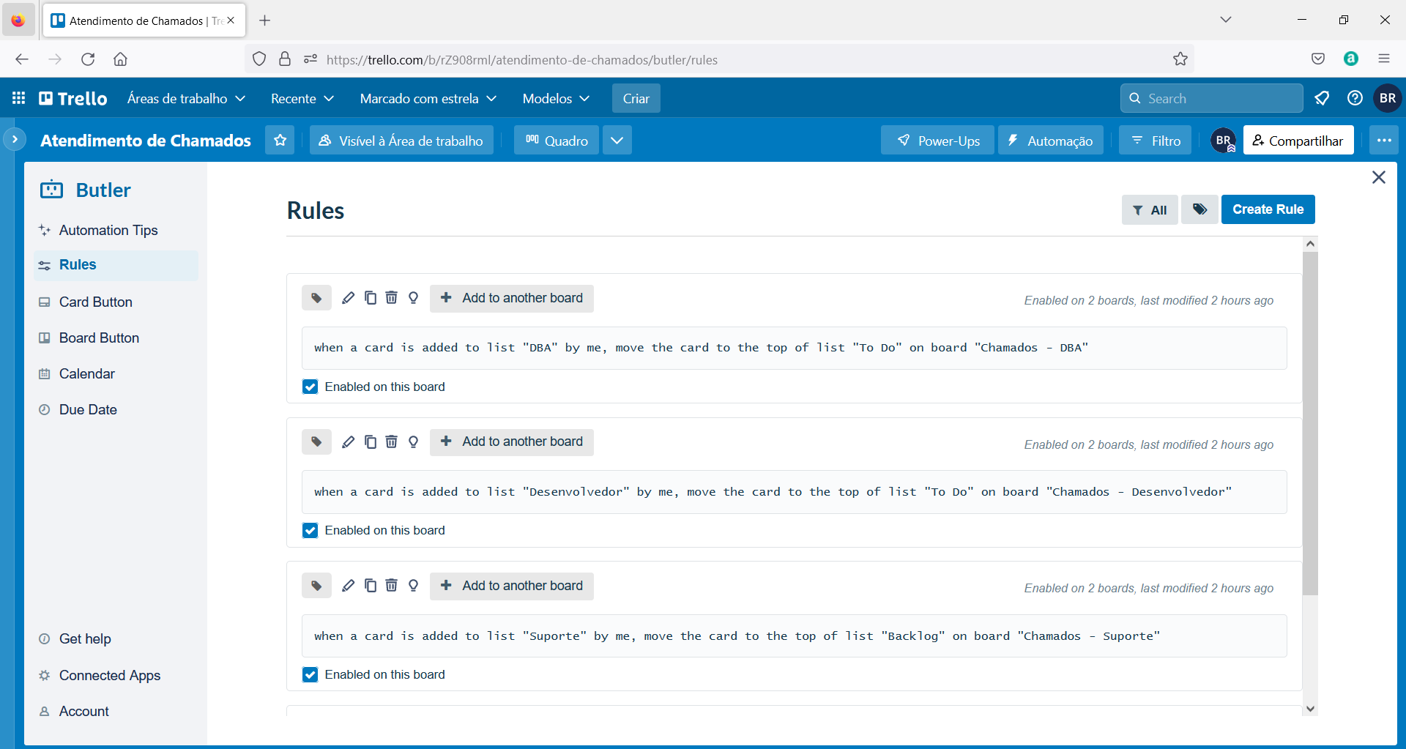Open Get help in Butler
Viewport: 1406px width, 749px height.
pyautogui.click(x=116, y=638)
